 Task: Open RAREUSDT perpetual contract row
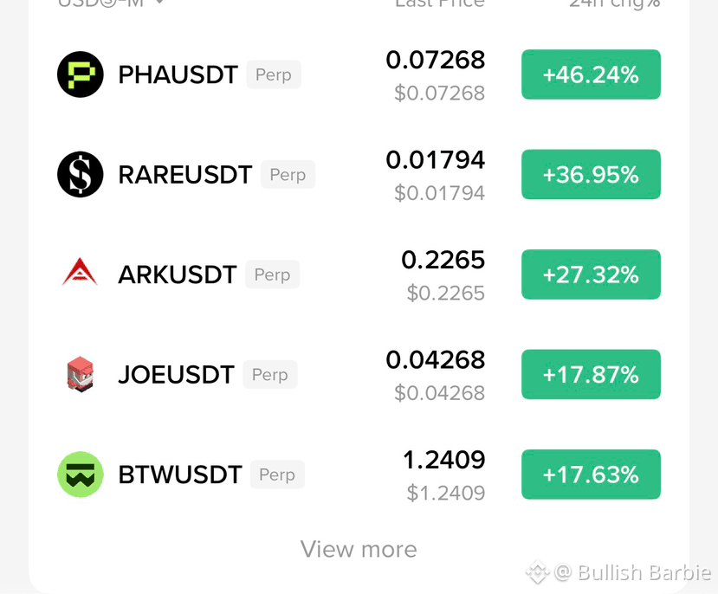click(x=359, y=174)
